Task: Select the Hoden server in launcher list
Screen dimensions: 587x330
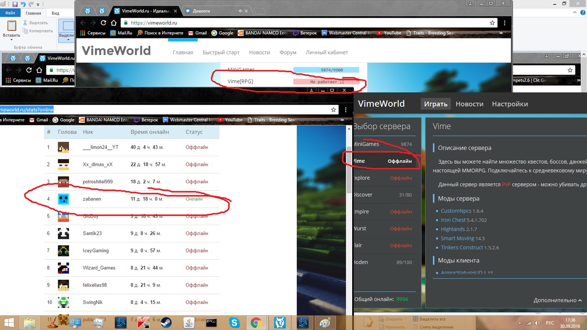Action: [x=384, y=262]
